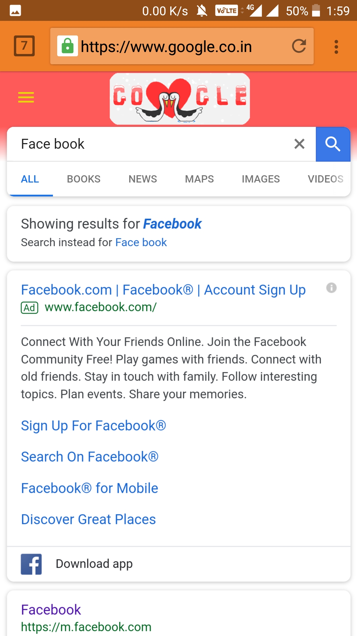Image resolution: width=357 pixels, height=636 pixels.
Task: Search instead for Face book link
Action: 141,242
